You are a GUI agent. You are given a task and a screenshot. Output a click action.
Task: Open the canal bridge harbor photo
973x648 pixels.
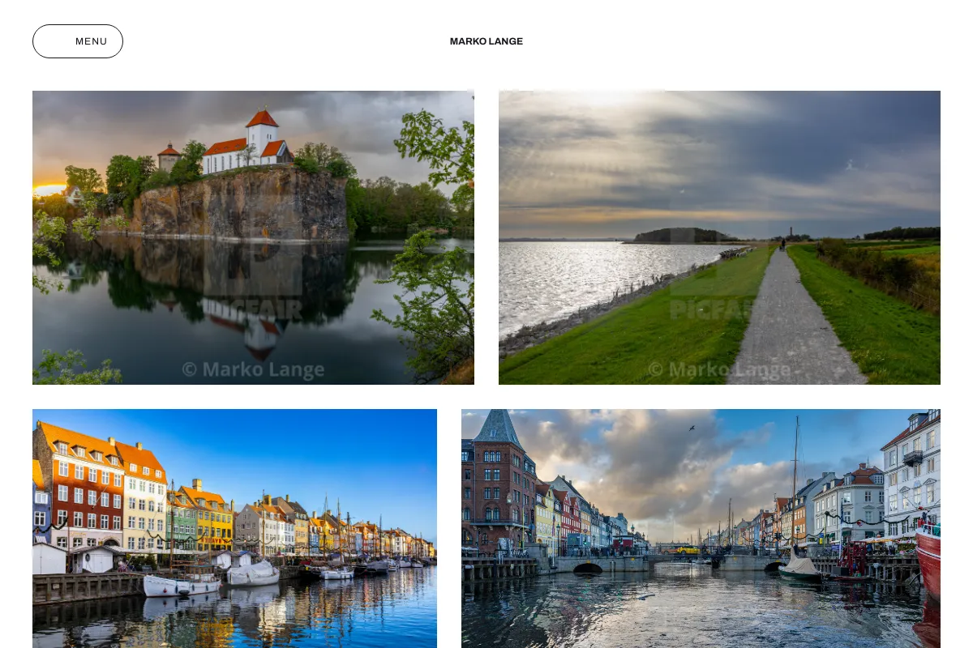click(701, 528)
